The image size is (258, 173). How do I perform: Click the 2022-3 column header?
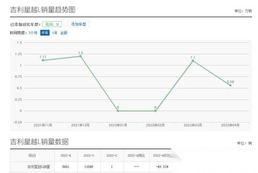tap(89, 155)
